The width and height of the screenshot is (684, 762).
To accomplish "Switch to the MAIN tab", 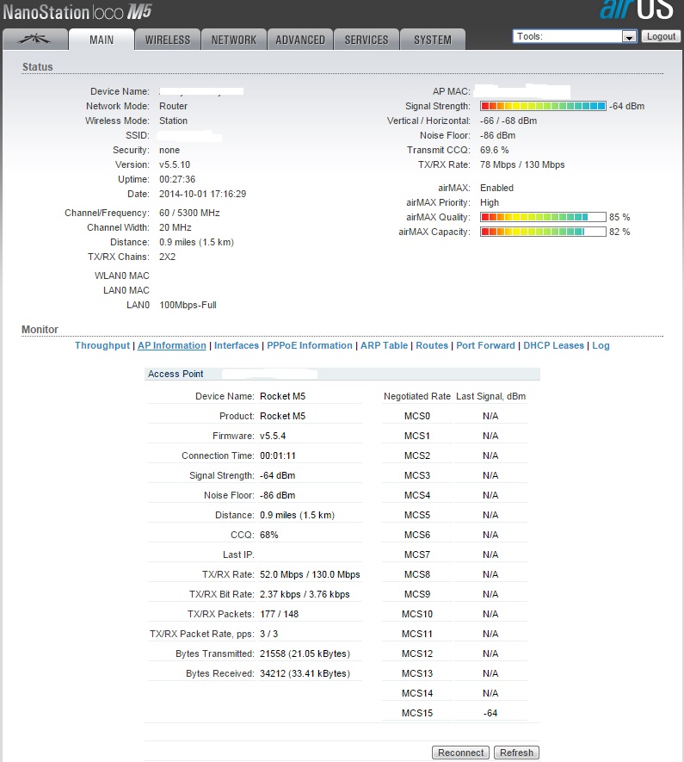I will pyautogui.click(x=102, y=40).
